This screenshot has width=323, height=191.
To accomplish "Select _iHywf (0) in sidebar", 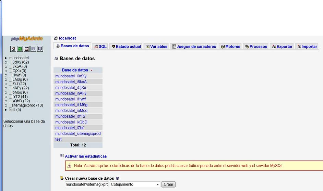I will point(17,75).
